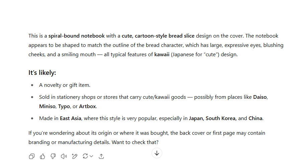Click the "A novelty or gift item" bullet
307x160 pixels.
coord(65,85)
